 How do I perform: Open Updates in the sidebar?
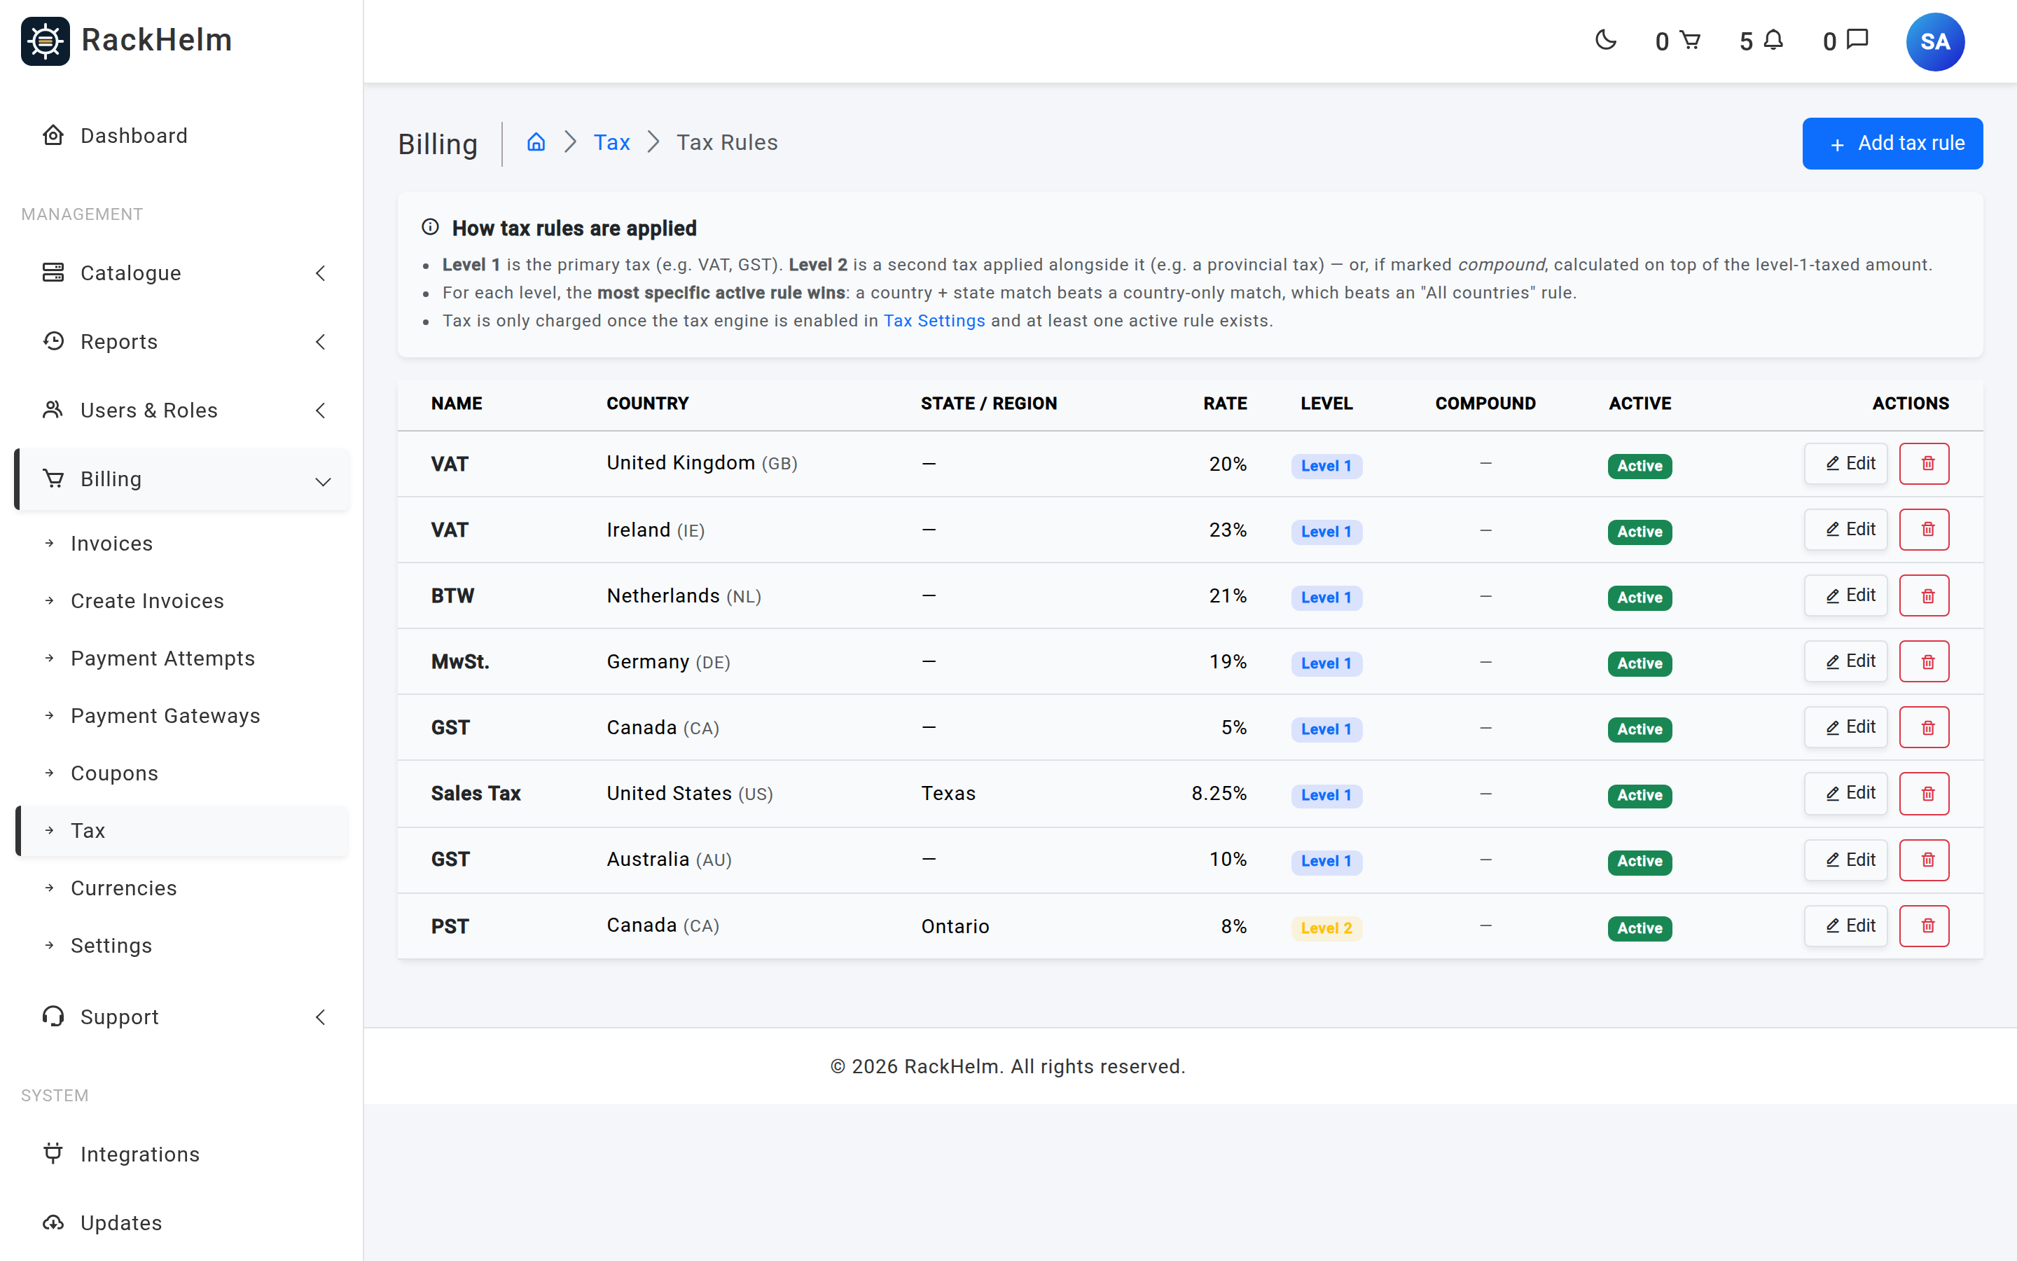coord(181,1222)
